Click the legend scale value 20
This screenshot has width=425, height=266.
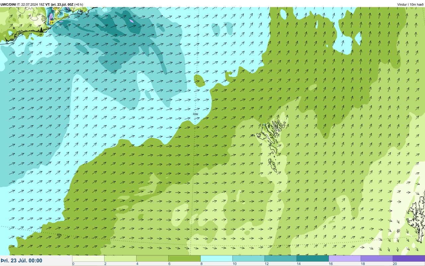(395, 264)
